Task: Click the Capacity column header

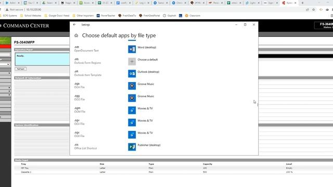Action: pos(208,164)
